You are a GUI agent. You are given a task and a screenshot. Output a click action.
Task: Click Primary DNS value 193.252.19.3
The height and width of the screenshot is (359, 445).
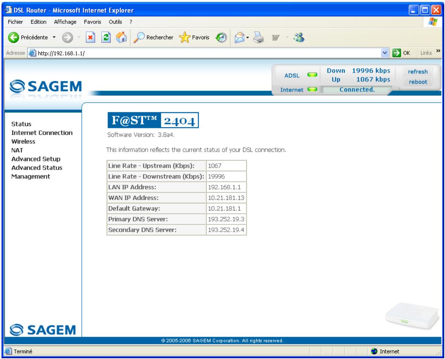point(226,219)
